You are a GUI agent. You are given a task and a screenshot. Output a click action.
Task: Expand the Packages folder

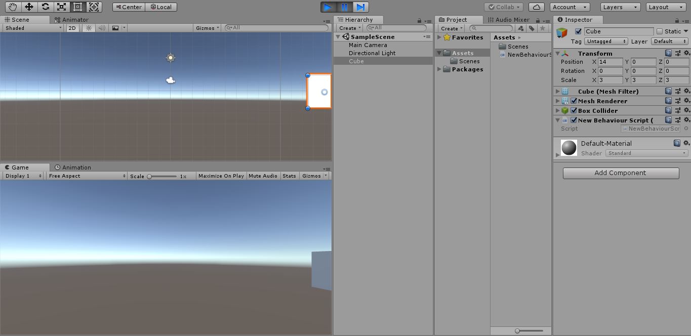(x=439, y=69)
